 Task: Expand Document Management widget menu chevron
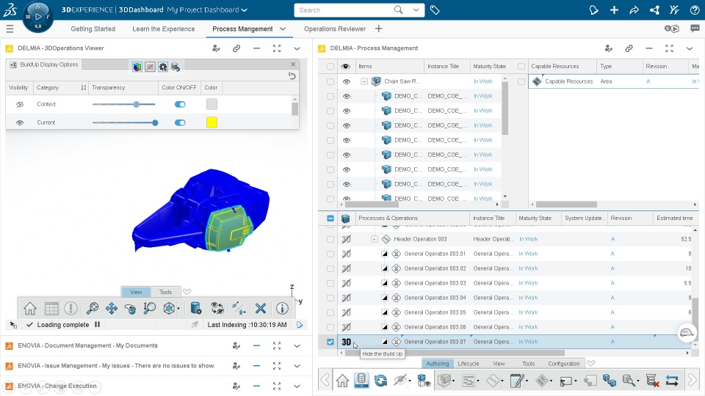coord(297,346)
